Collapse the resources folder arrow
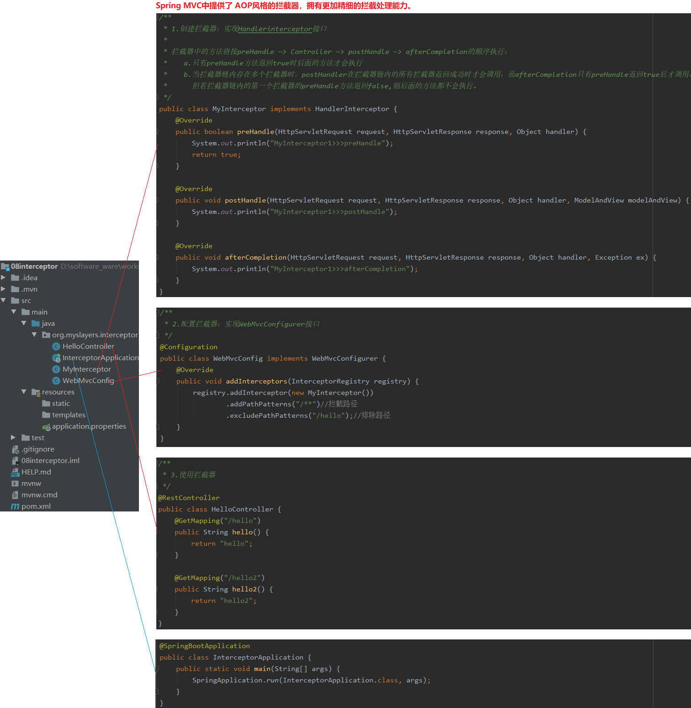This screenshot has height=708, width=691. (x=24, y=392)
